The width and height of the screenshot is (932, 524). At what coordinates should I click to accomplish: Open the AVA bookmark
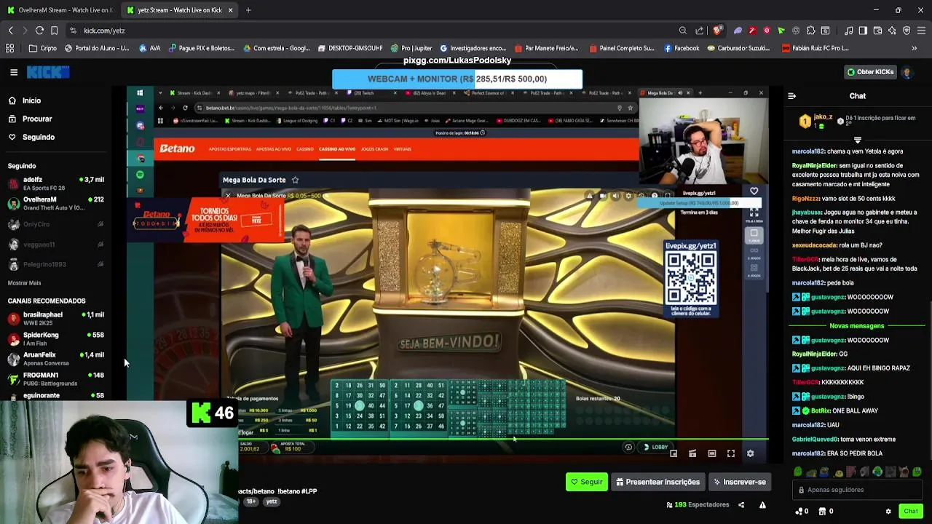tap(149, 48)
